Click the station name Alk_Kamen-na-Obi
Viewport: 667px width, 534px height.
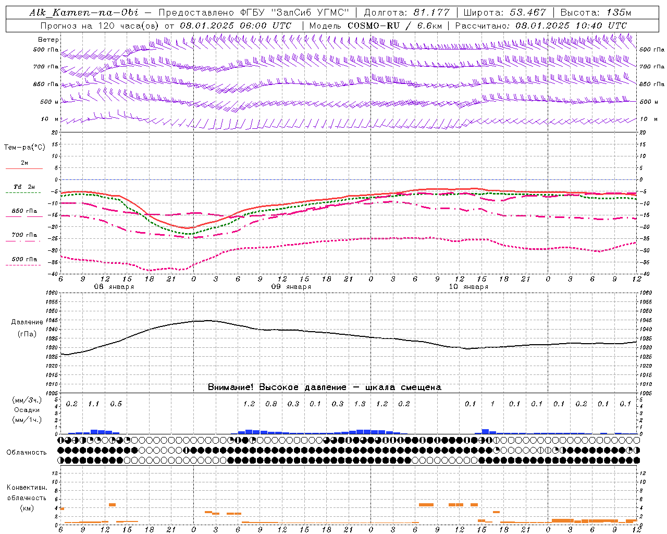point(84,13)
